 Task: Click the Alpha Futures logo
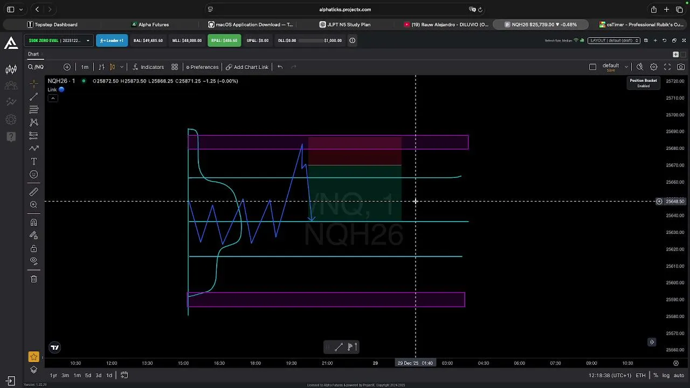tap(11, 43)
